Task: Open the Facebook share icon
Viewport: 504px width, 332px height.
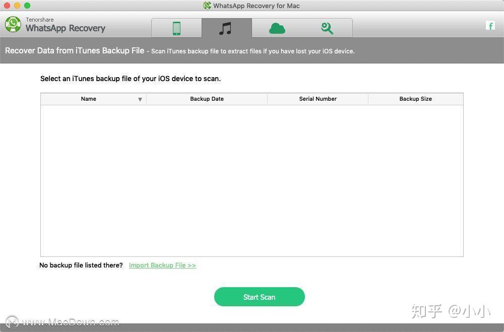Action: click(490, 25)
